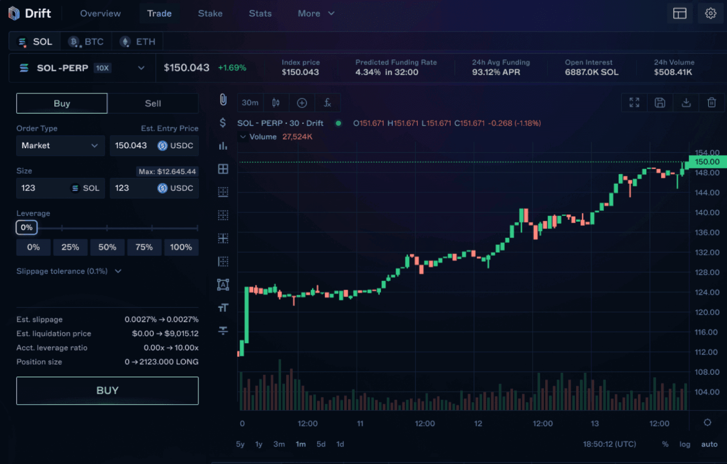Image resolution: width=727 pixels, height=464 pixels.
Task: Click the 150.00 price label on axis
Action: [x=707, y=162]
